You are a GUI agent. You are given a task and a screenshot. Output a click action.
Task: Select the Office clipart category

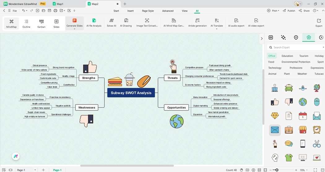271,56
